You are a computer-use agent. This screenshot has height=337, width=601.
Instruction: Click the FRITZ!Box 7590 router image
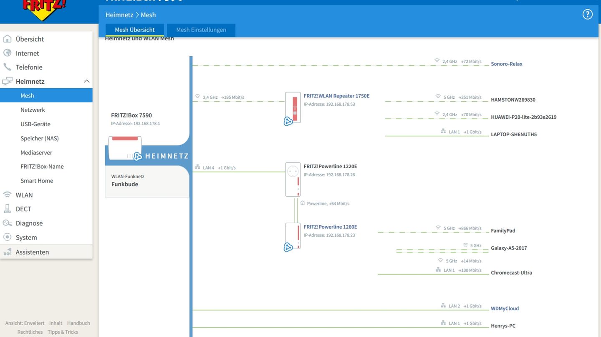tap(125, 148)
